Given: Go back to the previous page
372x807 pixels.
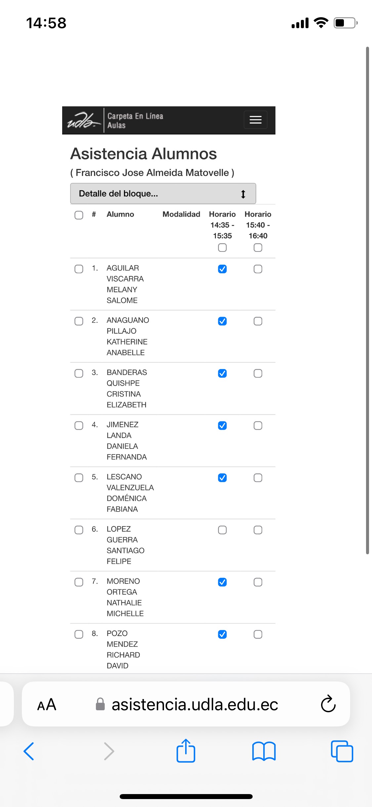Looking at the screenshot, I should (x=29, y=751).
